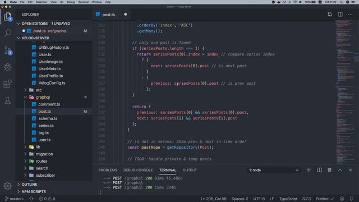Open the Search view in activity bar
Viewport: 359px width, 202px height.
click(7, 33)
